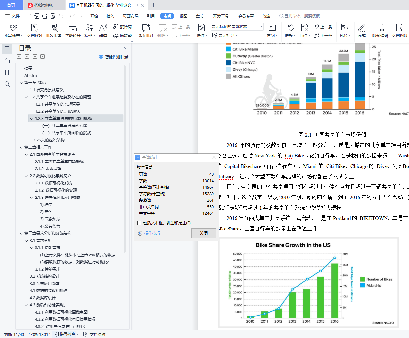
Task: Open the search icon in left sidebar
Action: 7,84
